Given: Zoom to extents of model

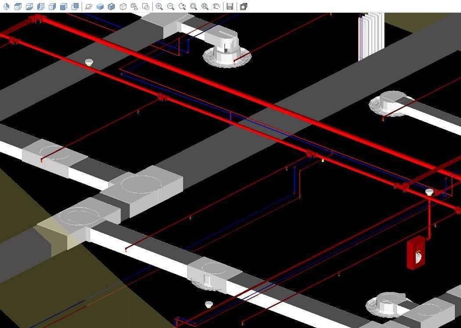Looking at the screenshot, I should (205, 6).
